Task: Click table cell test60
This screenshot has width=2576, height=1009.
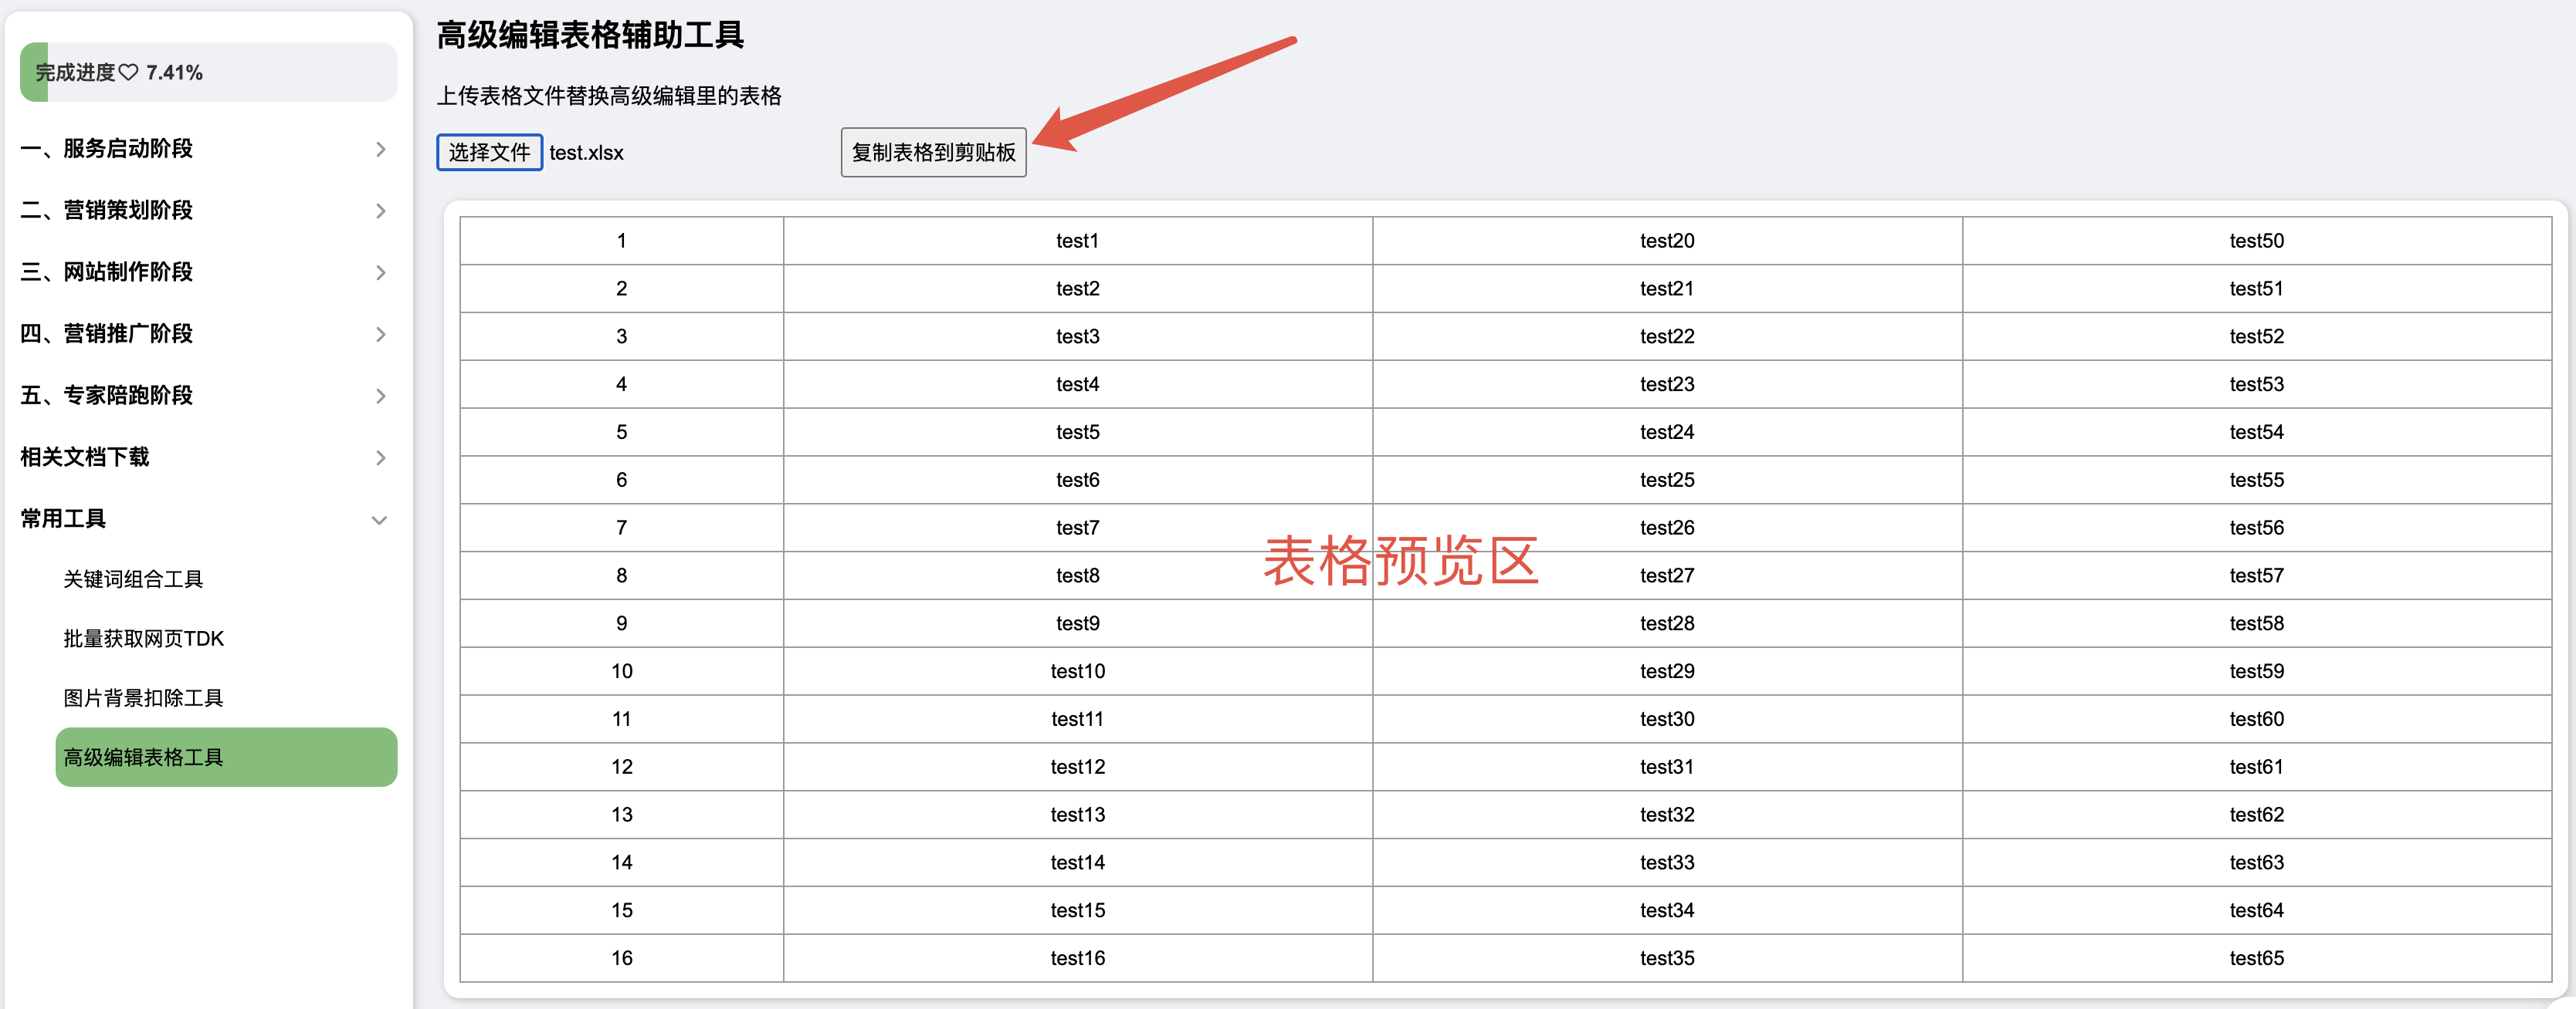Action: (x=2257, y=719)
